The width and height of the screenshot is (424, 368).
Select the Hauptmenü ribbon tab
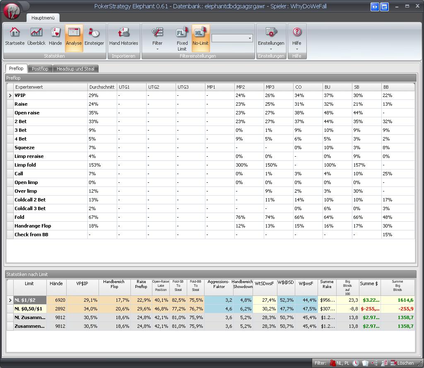coord(43,18)
